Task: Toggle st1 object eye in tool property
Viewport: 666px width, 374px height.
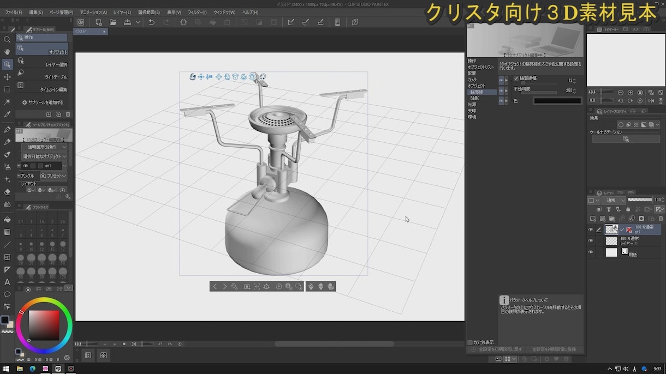Action: tap(25, 166)
